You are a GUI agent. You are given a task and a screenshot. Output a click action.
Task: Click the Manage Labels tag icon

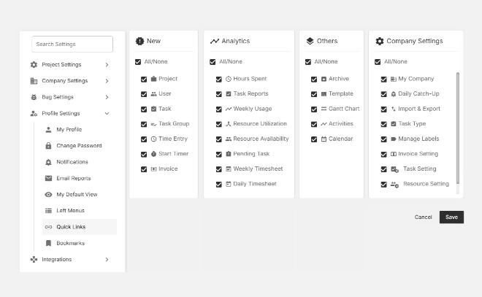pos(394,139)
